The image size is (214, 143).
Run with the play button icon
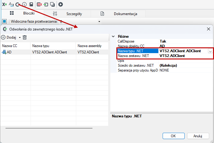click(x=60, y=4)
